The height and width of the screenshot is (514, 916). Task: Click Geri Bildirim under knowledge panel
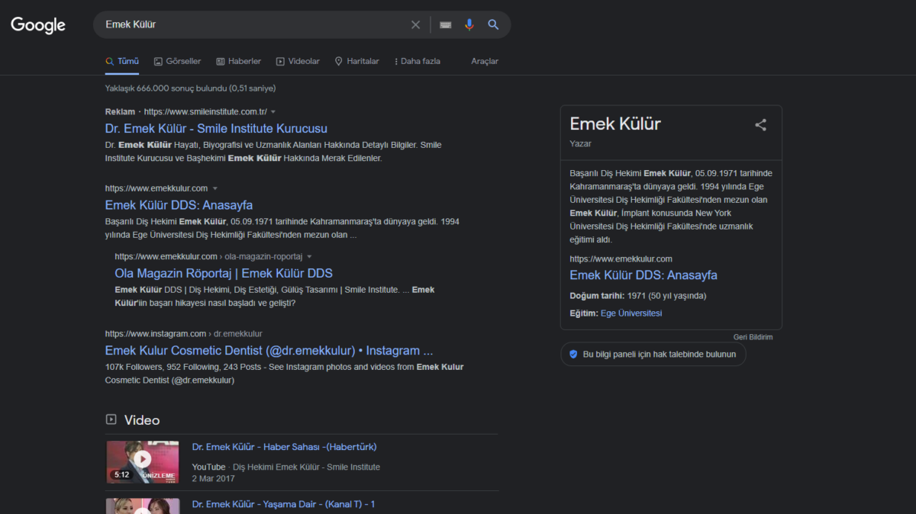click(x=753, y=337)
